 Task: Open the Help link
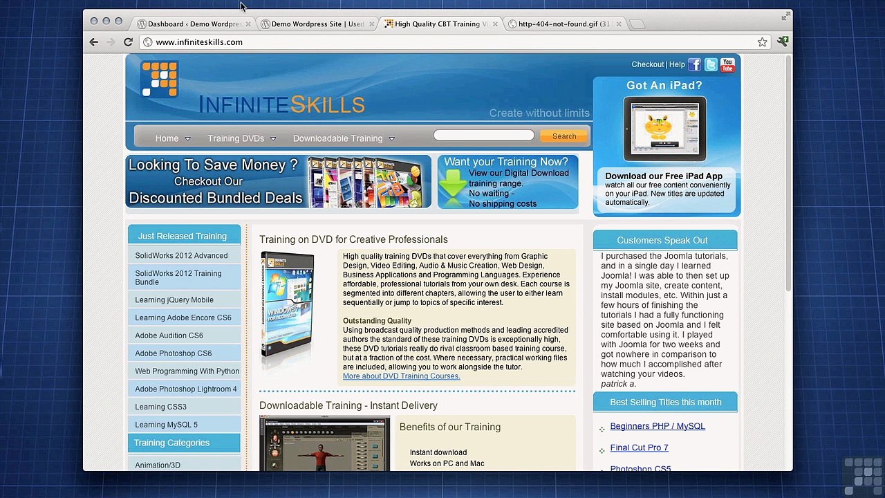(677, 64)
